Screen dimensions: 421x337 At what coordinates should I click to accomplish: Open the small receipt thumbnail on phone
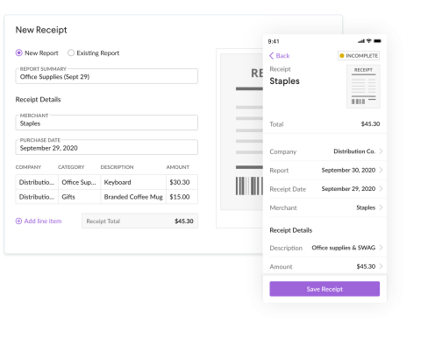pyautogui.click(x=363, y=87)
